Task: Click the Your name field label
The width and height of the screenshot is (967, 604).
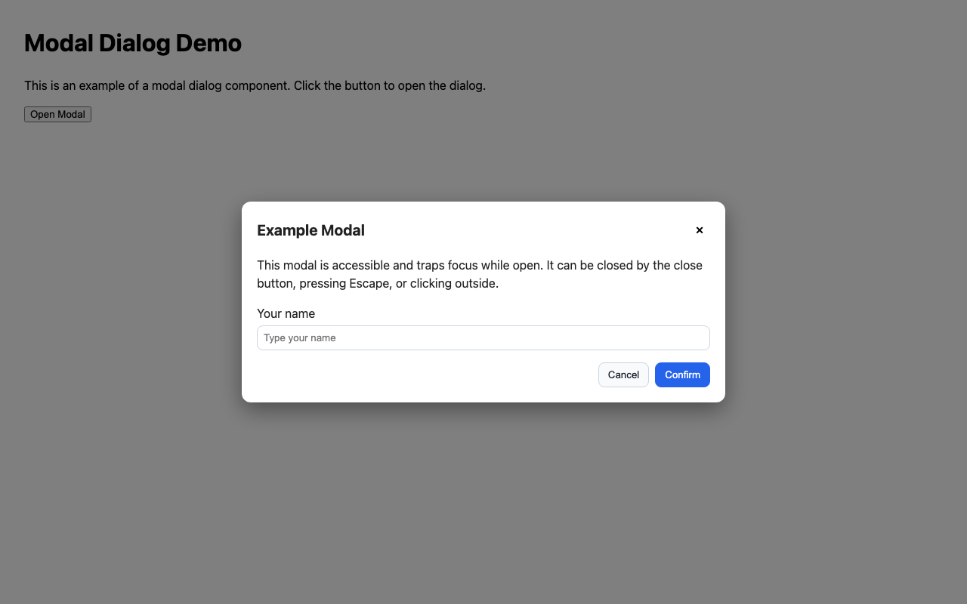Action: click(286, 313)
